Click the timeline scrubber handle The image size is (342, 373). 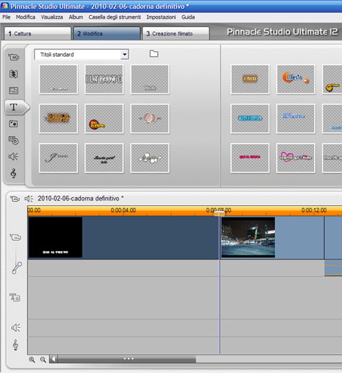click(219, 213)
